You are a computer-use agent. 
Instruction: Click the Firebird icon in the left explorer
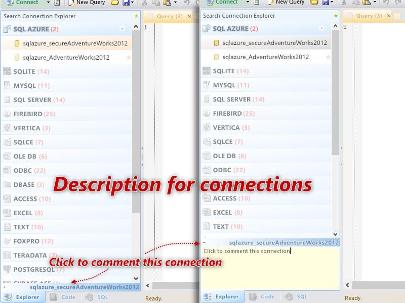[7, 114]
